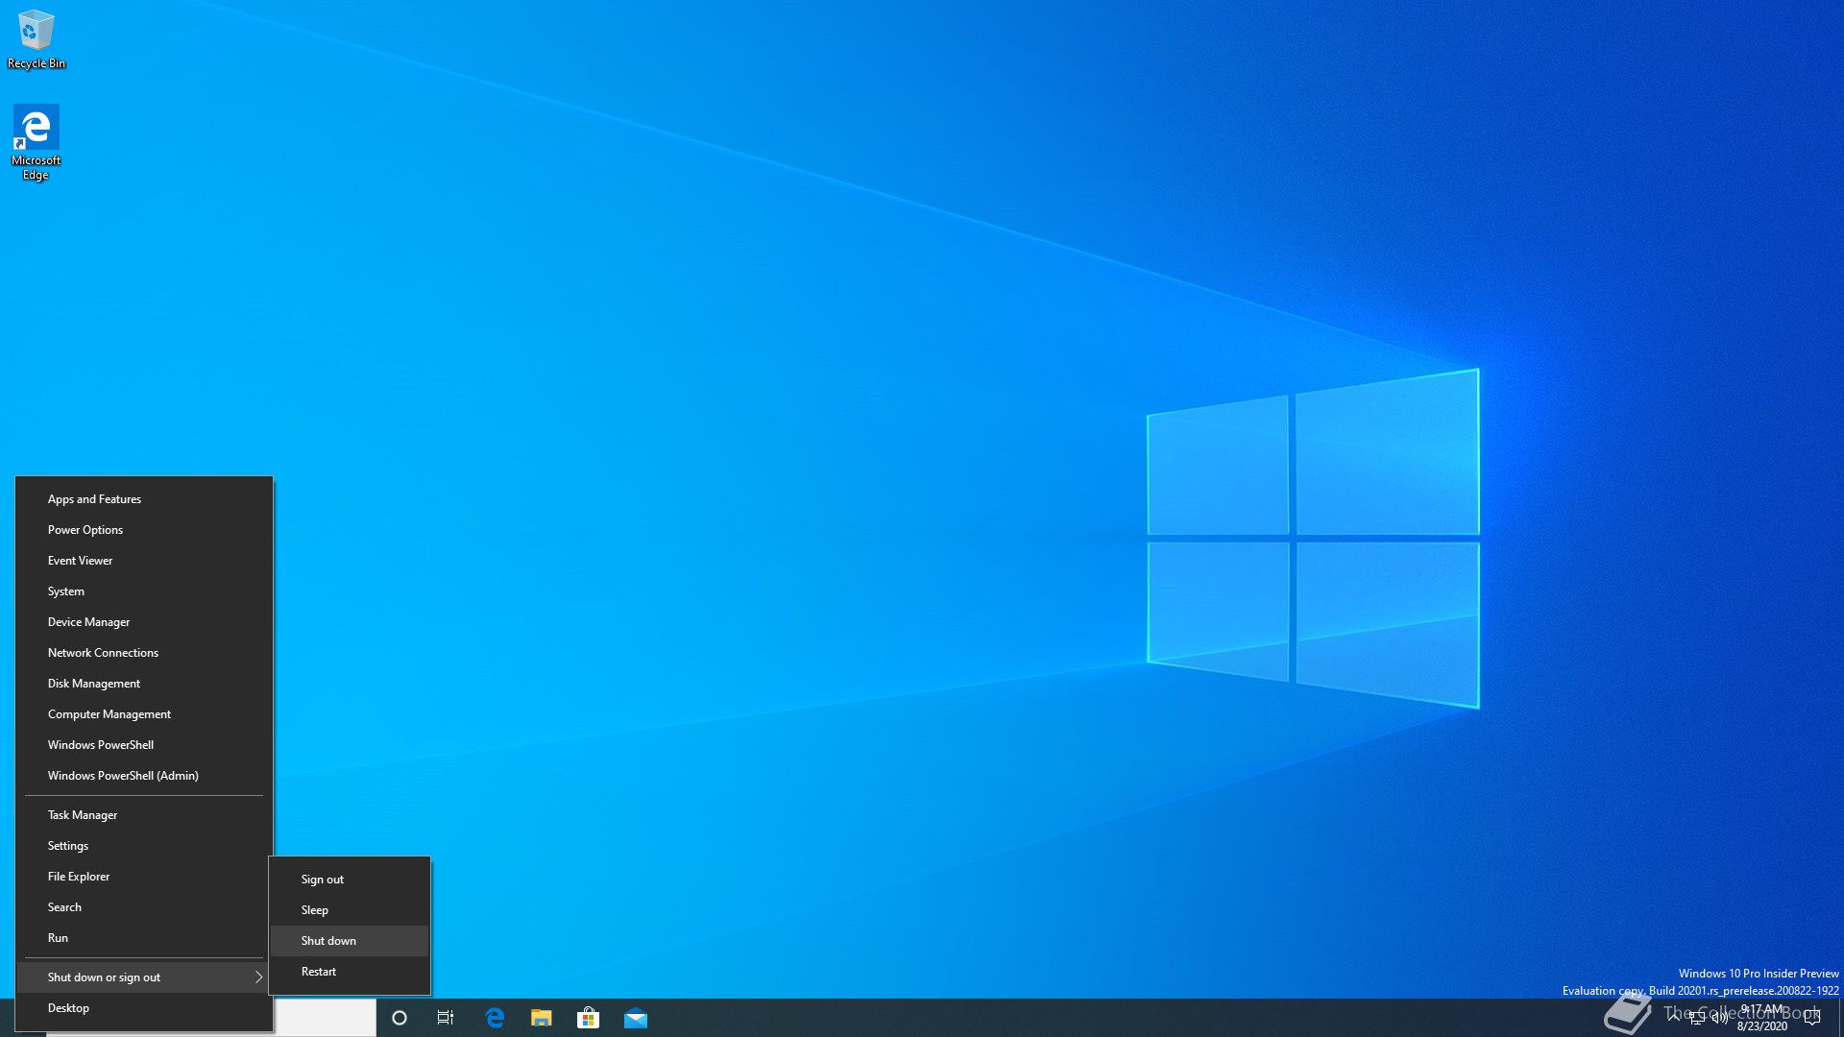Show hidden system tray icons

coord(1674,1016)
